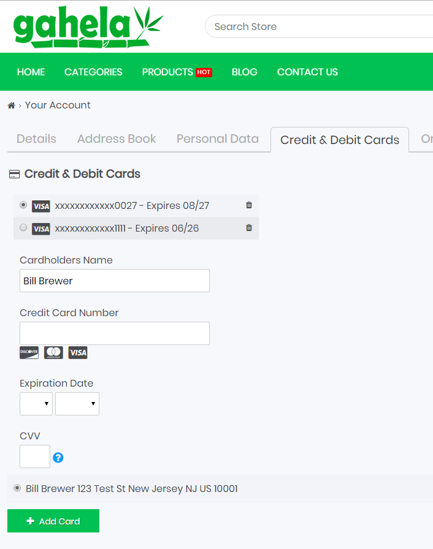
Task: Open the HOME menu item
Action: pos(31,72)
